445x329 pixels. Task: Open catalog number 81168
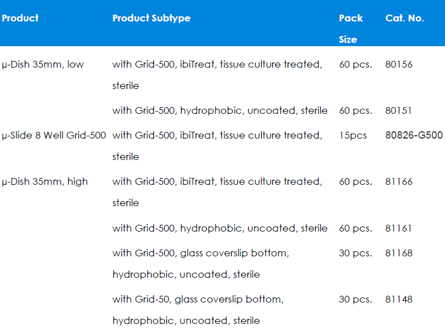click(399, 253)
